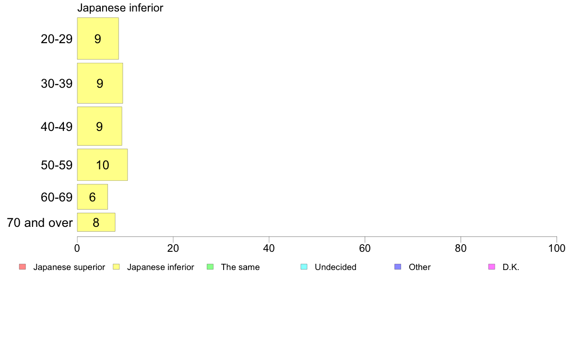Click the Japanese superior red legend swatch
This screenshot has height=353, width=570.
pos(23,267)
